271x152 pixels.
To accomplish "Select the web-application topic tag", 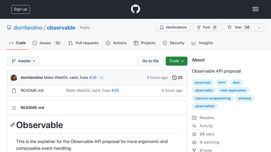I will click(233, 90).
